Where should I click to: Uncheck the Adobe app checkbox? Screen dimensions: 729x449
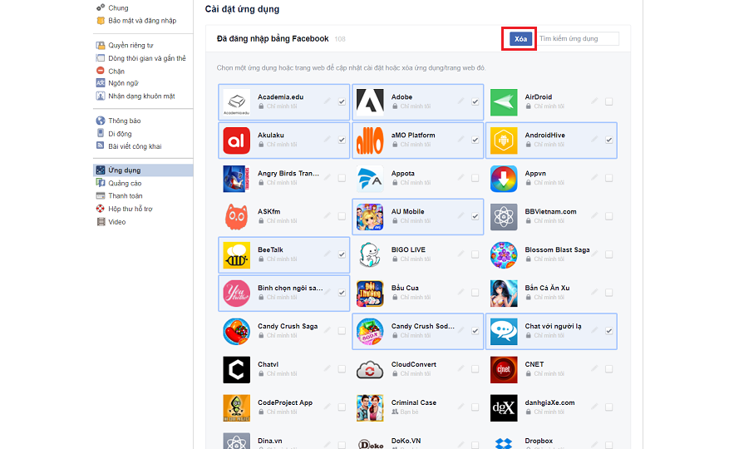(475, 101)
